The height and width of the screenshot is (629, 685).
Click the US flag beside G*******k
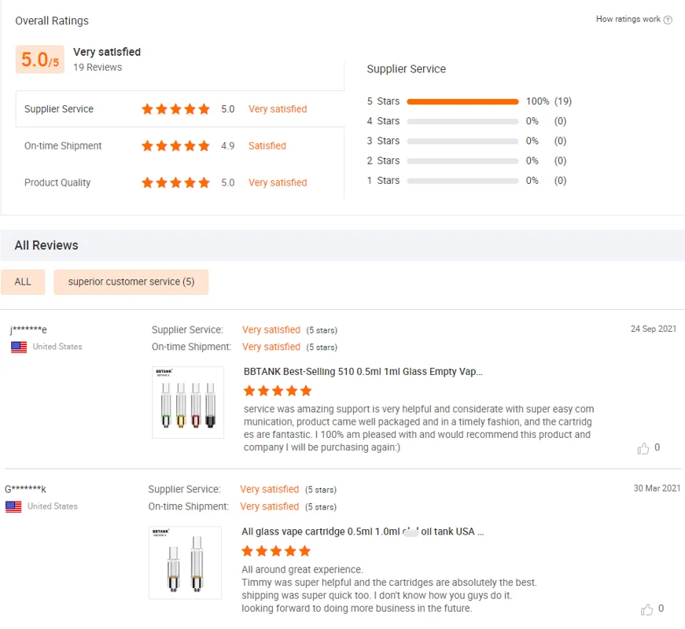click(x=13, y=507)
